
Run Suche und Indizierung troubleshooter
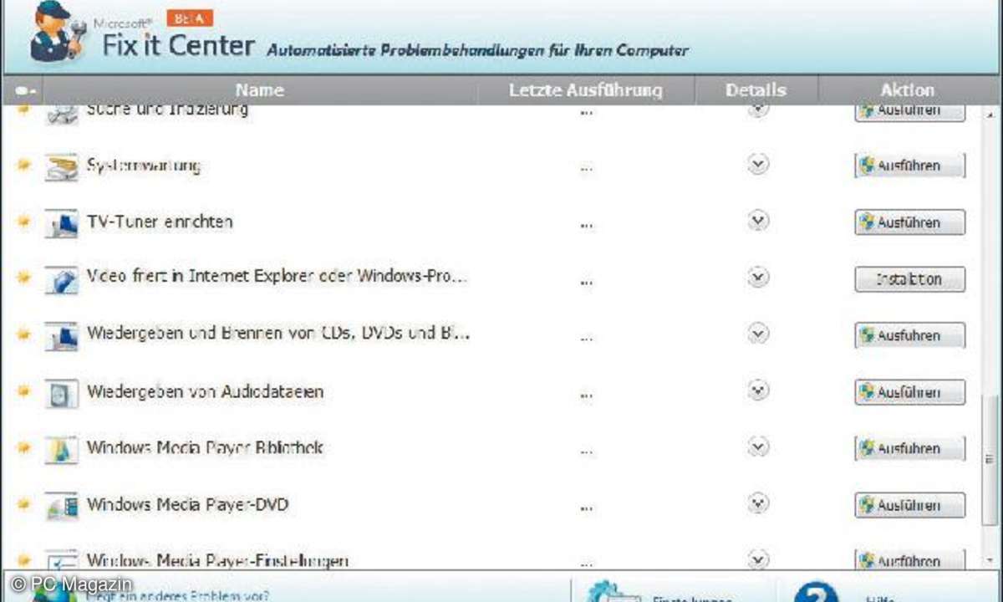909,113
